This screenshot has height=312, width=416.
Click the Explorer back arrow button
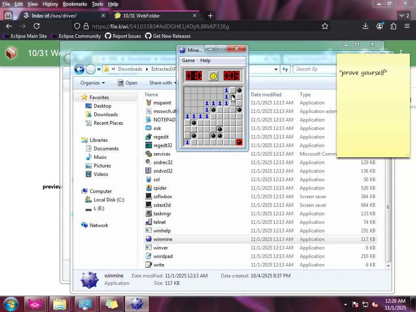pyautogui.click(x=79, y=69)
